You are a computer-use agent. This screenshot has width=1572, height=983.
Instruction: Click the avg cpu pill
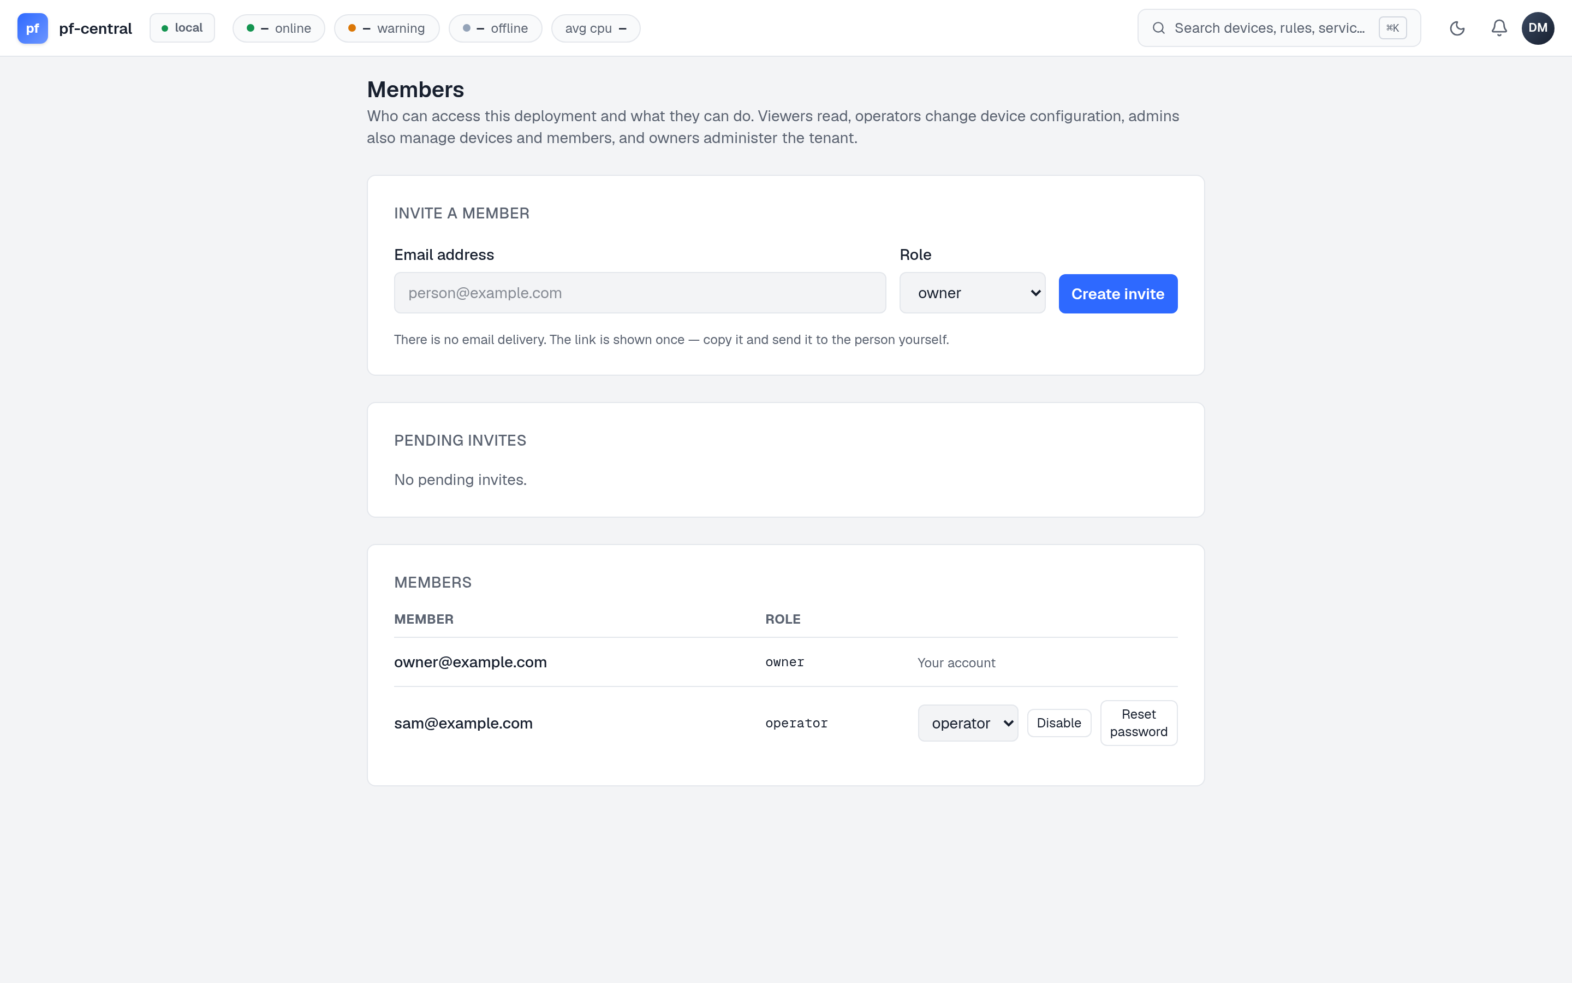[596, 28]
